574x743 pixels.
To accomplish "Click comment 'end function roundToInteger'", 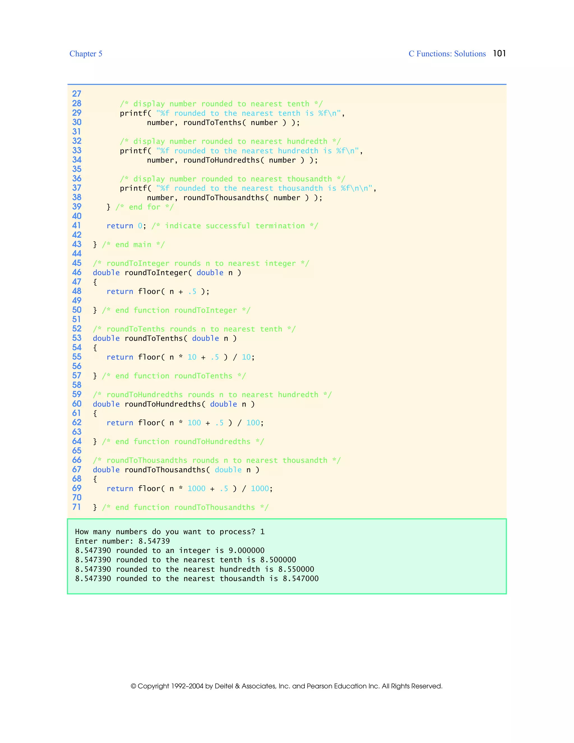I will point(176,310).
